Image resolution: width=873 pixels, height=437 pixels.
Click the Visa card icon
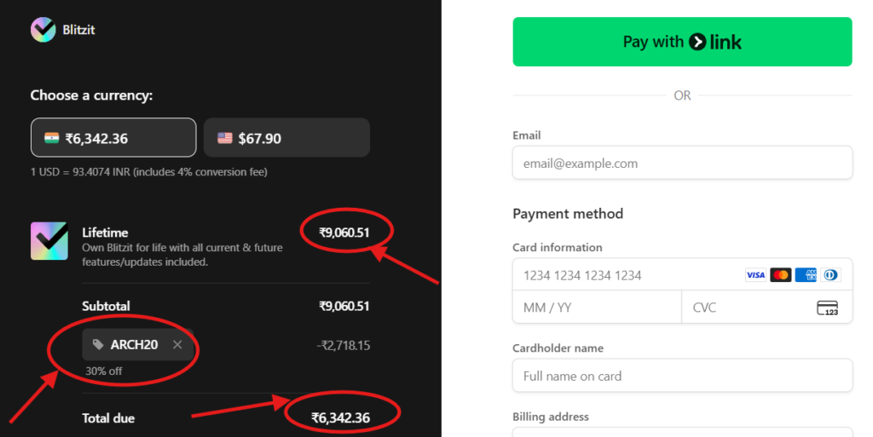pos(755,275)
